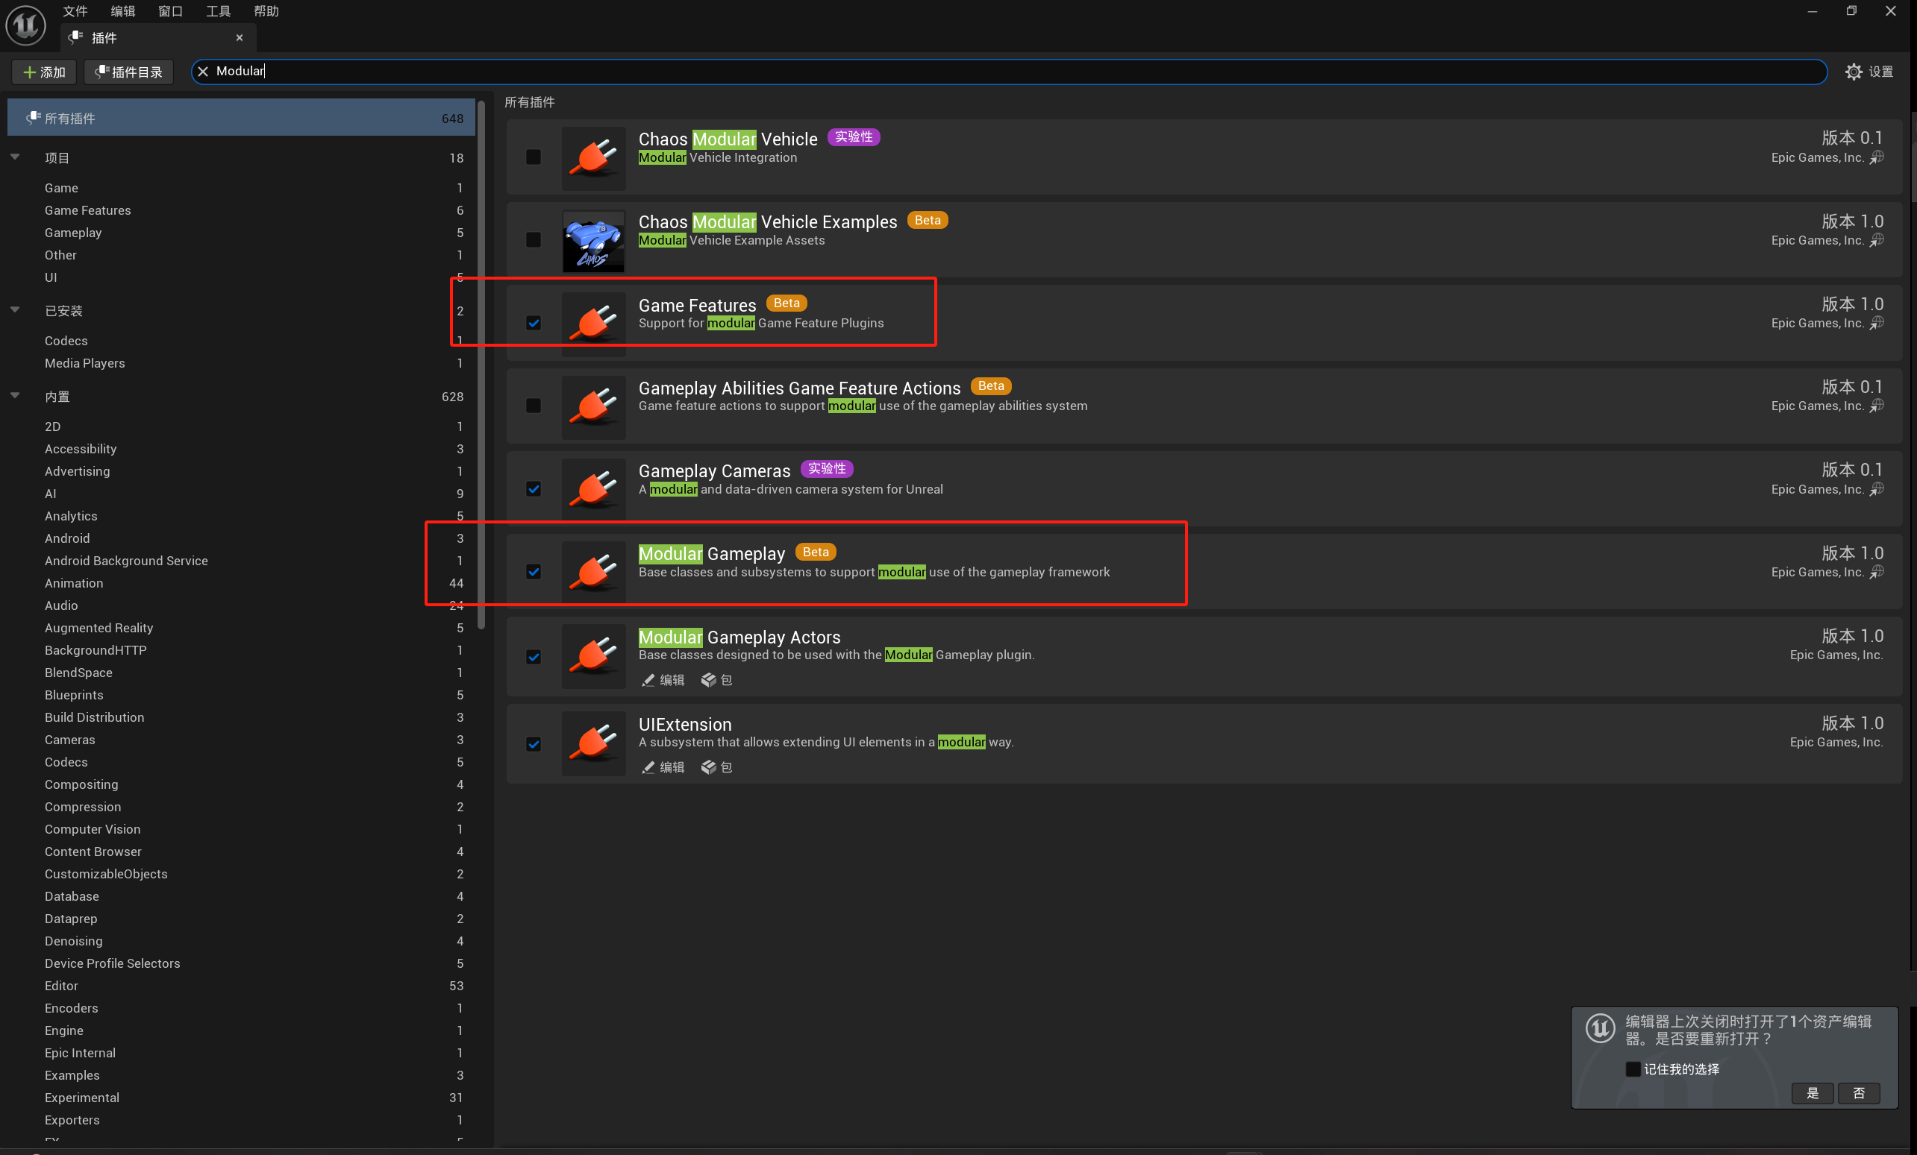Image resolution: width=1917 pixels, height=1155 pixels.
Task: Clear the search box with the X icon
Action: [203, 72]
